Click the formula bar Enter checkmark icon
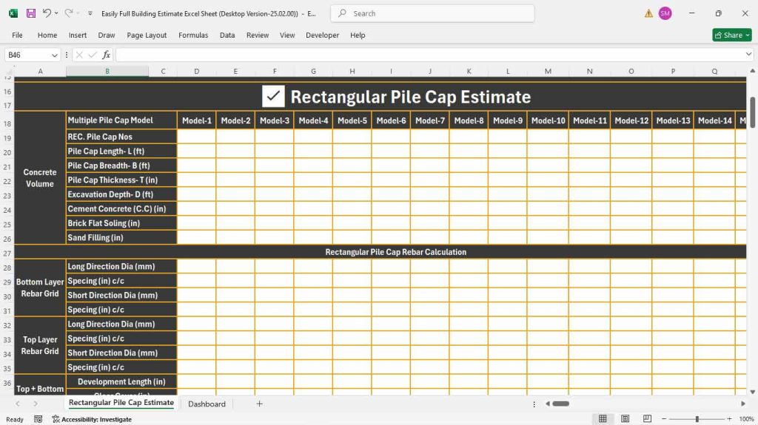Viewport: 758px width, 425px height. pos(93,55)
